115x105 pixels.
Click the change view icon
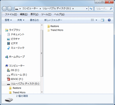(x=92, y=20)
